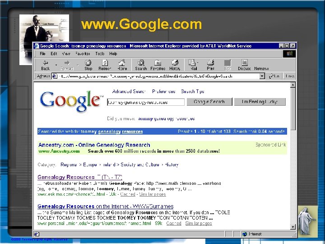Click the Internet zone globe icon
This screenshot has height=244, width=325.
point(245,234)
